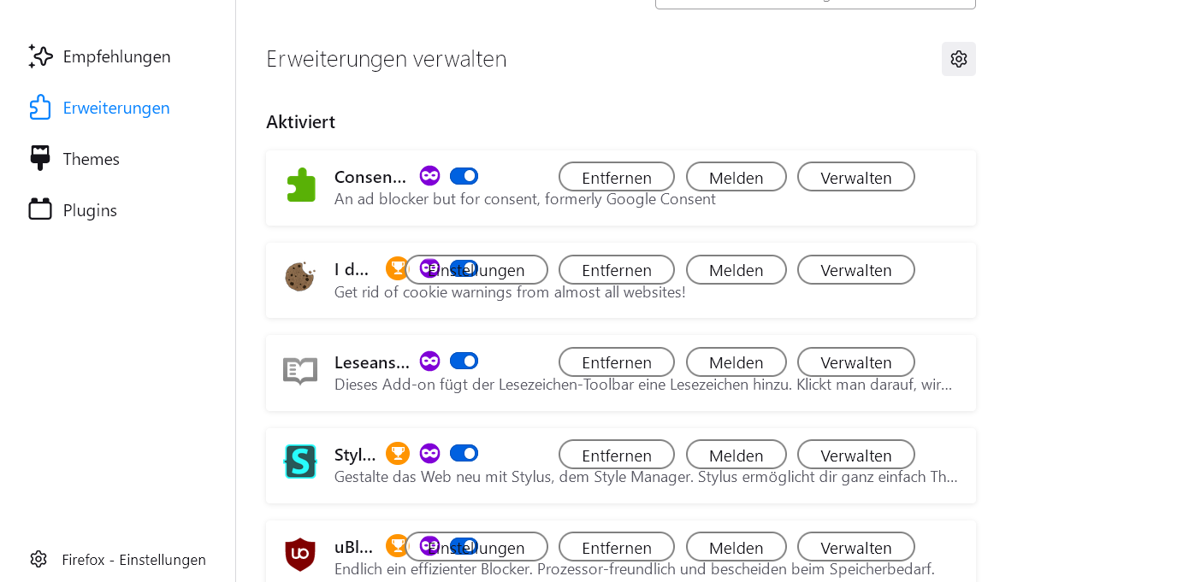Disable the Consent extension toggle
Viewport: 1189px width, 582px height.
pyautogui.click(x=464, y=176)
